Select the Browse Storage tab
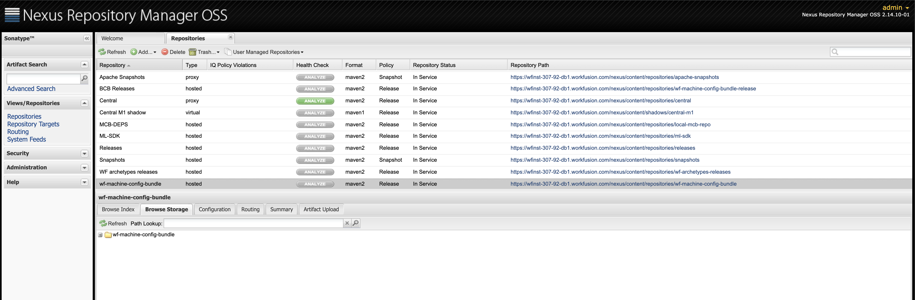Screen dimensions: 915x300 click(167, 210)
